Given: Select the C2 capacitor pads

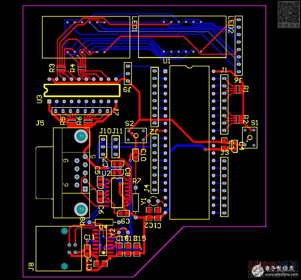Looking at the screenshot, I should [149, 214].
